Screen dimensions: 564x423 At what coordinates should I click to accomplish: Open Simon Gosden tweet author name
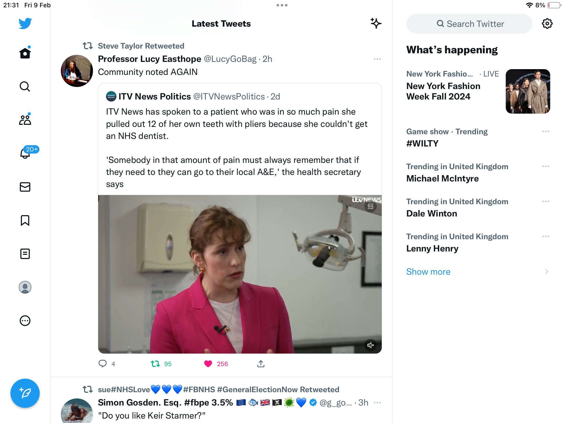click(165, 403)
